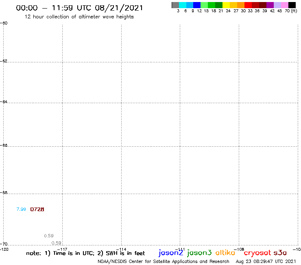Pick the bright red color bar swatch
The height and width of the screenshot is (265, 301).
coord(248,5)
